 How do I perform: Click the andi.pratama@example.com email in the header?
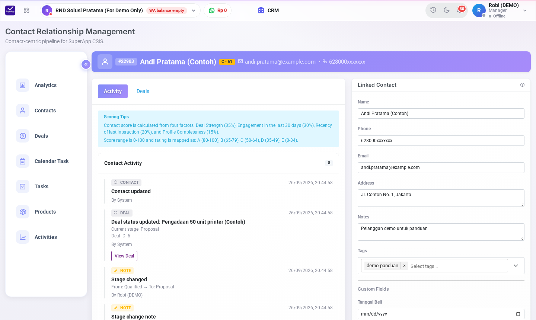pyautogui.click(x=280, y=62)
